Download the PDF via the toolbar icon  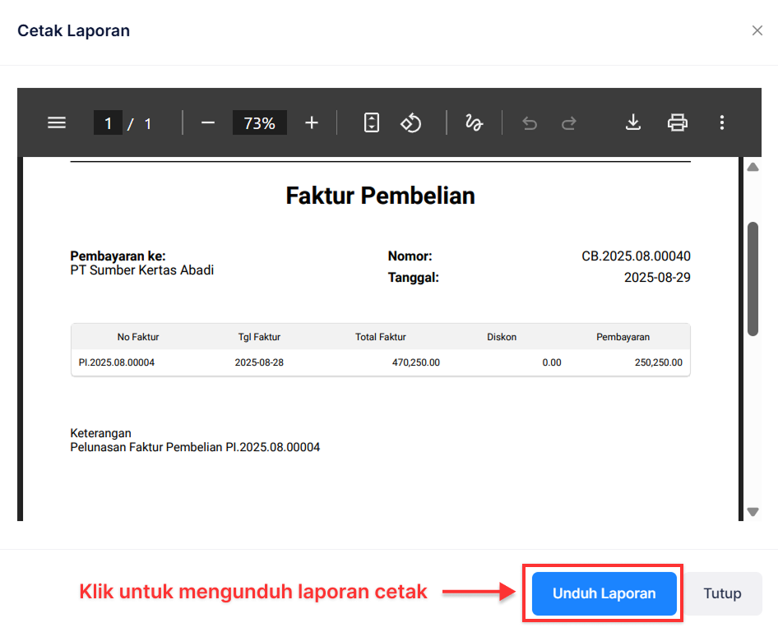click(632, 122)
